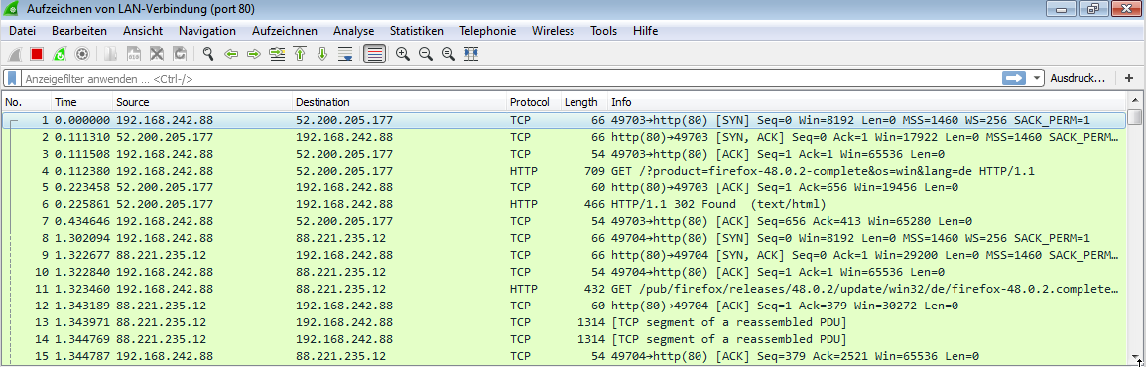Click the save capture file icon
This screenshot has height=367, width=1146.
coord(134,54)
